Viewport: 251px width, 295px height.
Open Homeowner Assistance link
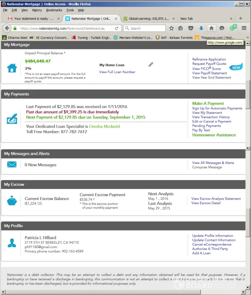pyautogui.click(x=214, y=135)
